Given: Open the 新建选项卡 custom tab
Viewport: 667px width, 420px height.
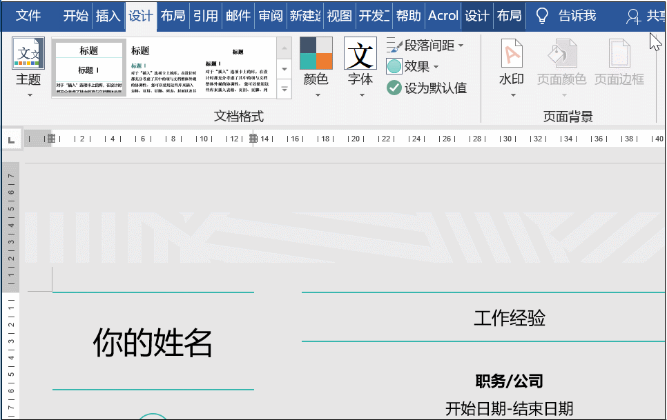Looking at the screenshot, I should point(305,16).
